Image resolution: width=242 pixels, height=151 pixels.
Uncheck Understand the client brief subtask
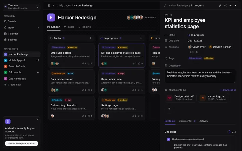(x=168, y=139)
